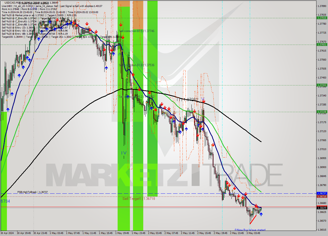Select the blue V marker beside 1.37262 label
This screenshot has width=328, height=236.
pos(202,99)
